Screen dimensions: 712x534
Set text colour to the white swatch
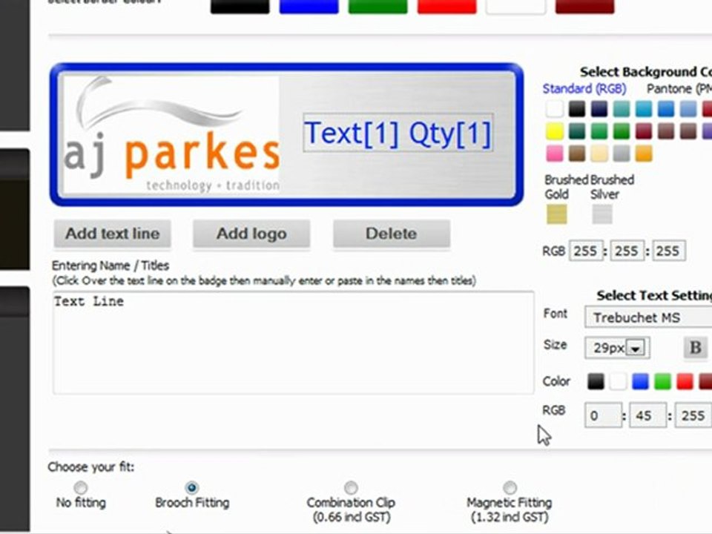pos(618,381)
